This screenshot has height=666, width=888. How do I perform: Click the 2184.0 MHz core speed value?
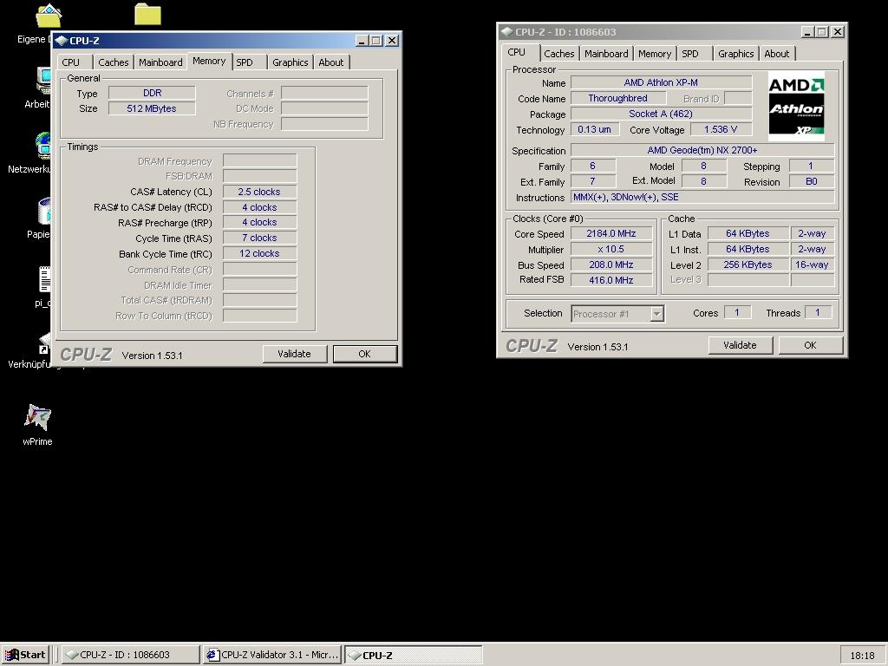[611, 233]
